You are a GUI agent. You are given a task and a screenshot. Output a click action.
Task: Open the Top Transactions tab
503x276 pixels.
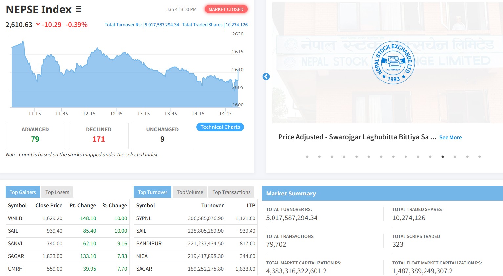[231, 192]
